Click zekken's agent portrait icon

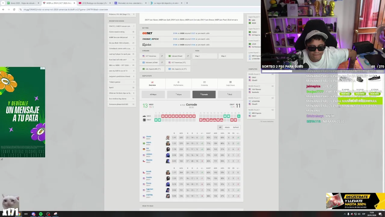coord(168,155)
